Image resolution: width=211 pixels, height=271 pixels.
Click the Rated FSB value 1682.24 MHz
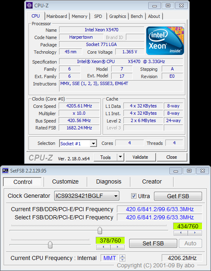click(79, 128)
